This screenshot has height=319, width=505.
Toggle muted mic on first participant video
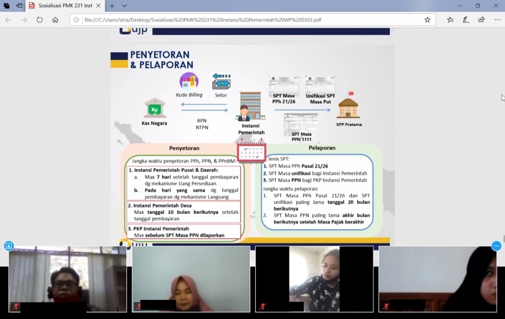(15, 306)
